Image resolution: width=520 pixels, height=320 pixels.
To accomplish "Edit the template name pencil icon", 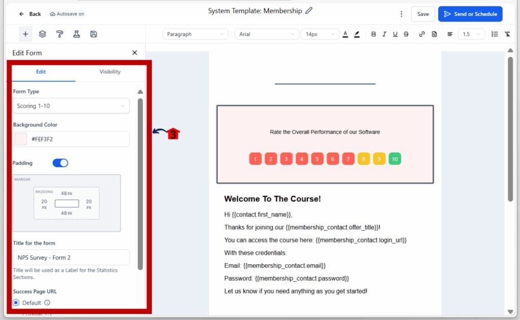I will (x=309, y=11).
